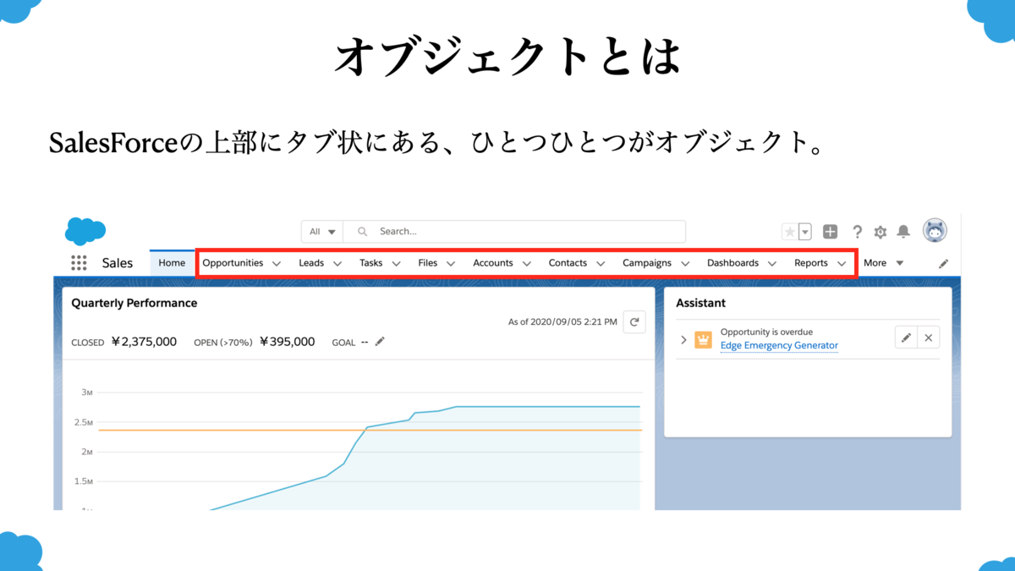Viewport: 1015px width, 571px height.
Task: Edit the Edge Emergency Generator opportunity
Action: click(906, 338)
